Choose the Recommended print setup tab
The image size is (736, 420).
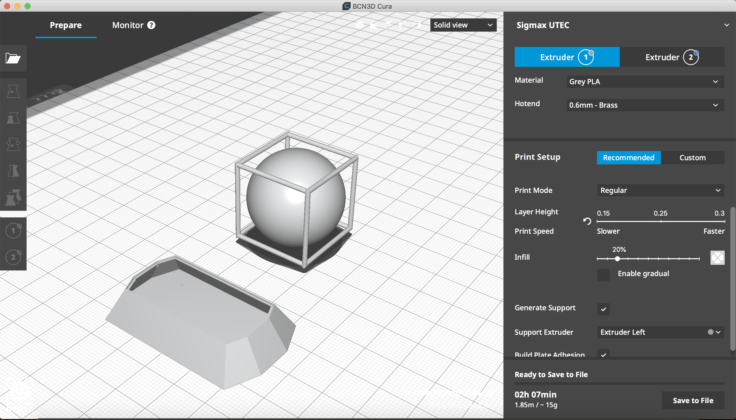(629, 158)
